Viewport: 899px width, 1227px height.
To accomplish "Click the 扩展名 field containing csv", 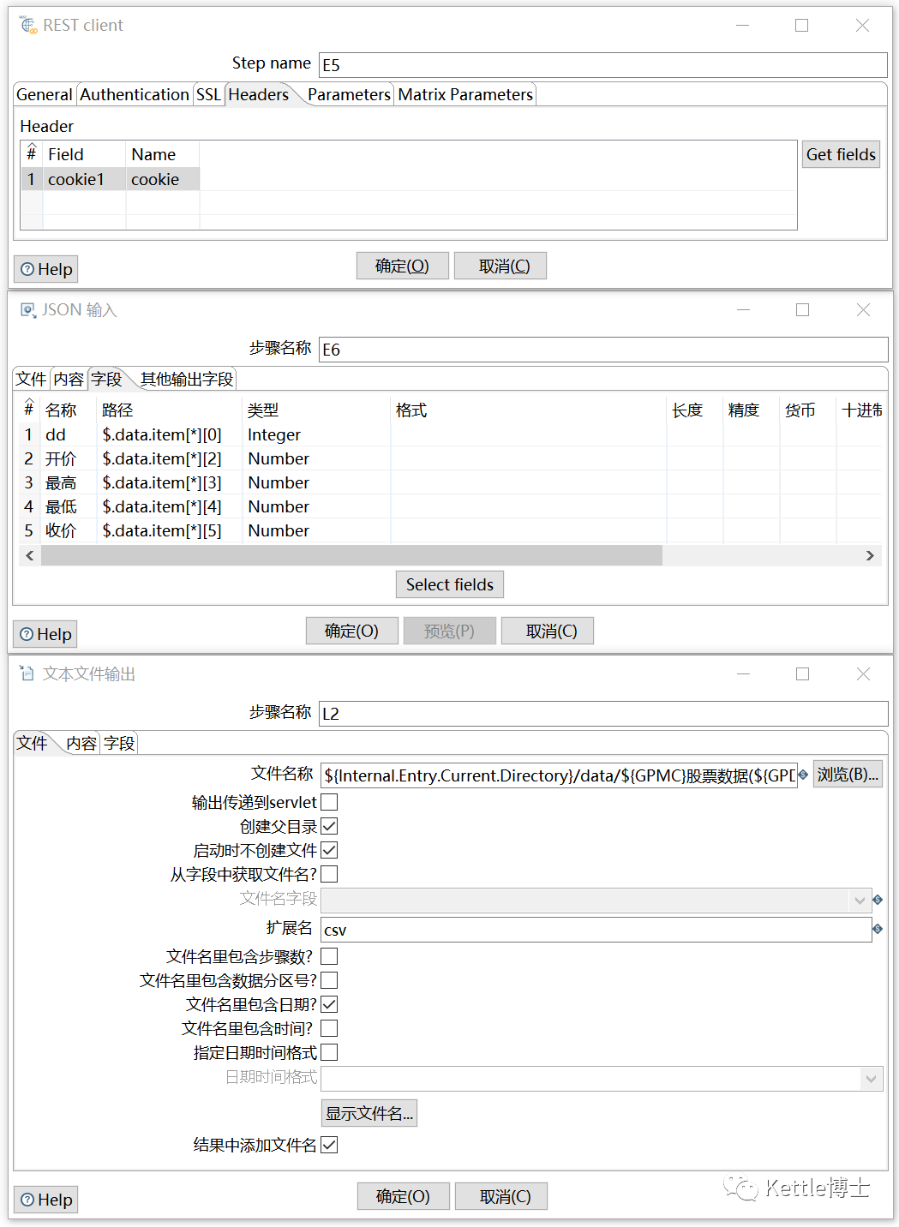I will 596,930.
